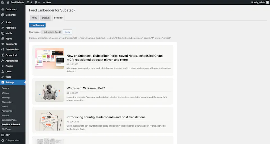Click the Subscriber Perks post thumbnail

click(50, 58)
